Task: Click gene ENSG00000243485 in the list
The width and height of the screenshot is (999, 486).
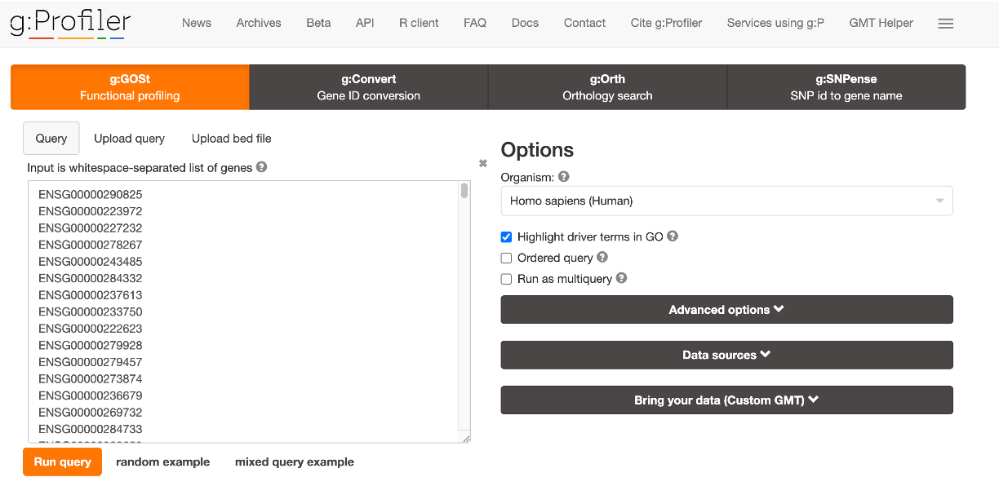Action: [x=91, y=262]
